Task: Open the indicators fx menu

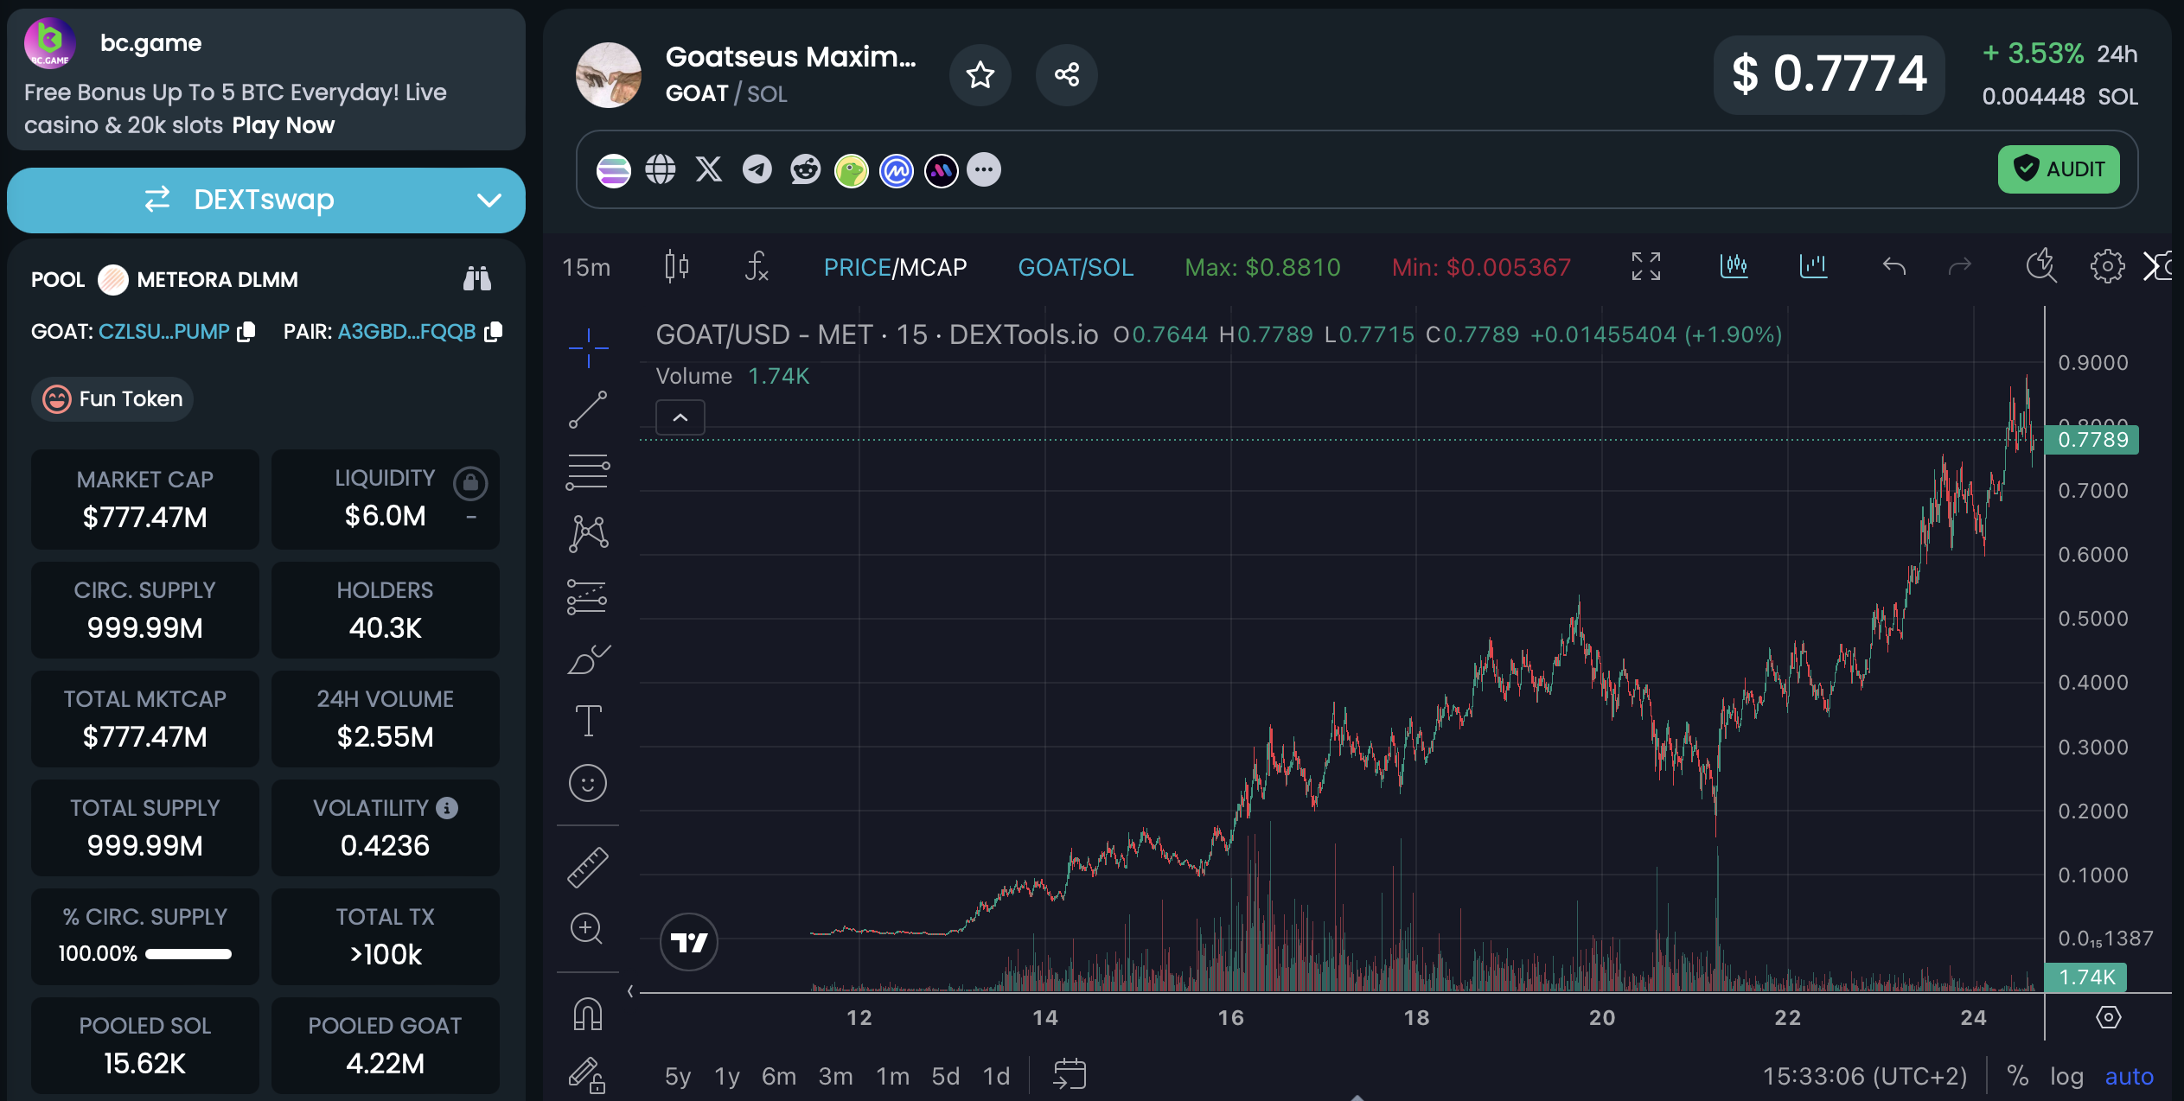Action: (x=756, y=267)
